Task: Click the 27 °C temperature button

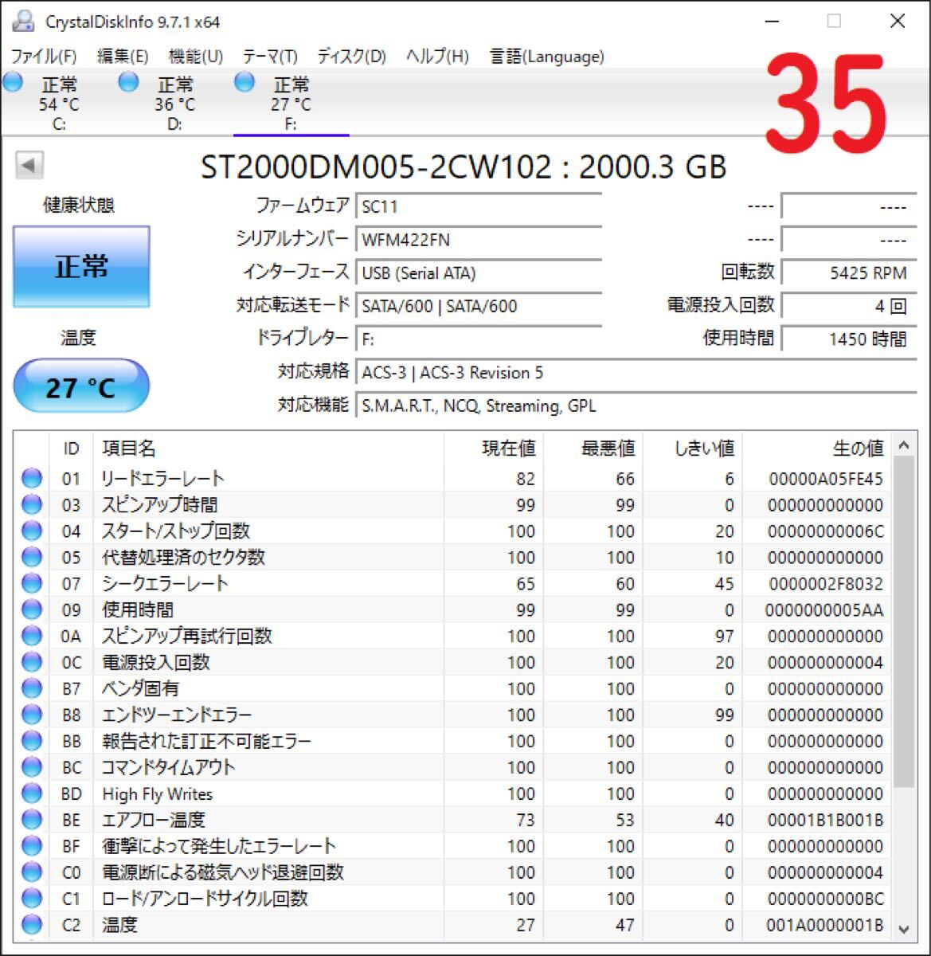Action: (81, 387)
